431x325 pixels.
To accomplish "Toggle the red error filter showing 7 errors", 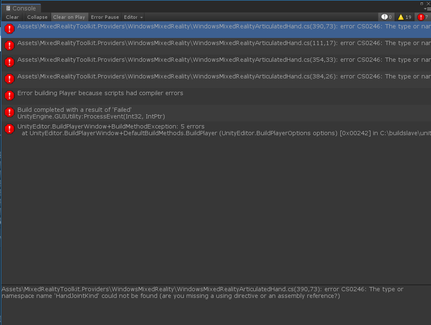I will (x=423, y=17).
